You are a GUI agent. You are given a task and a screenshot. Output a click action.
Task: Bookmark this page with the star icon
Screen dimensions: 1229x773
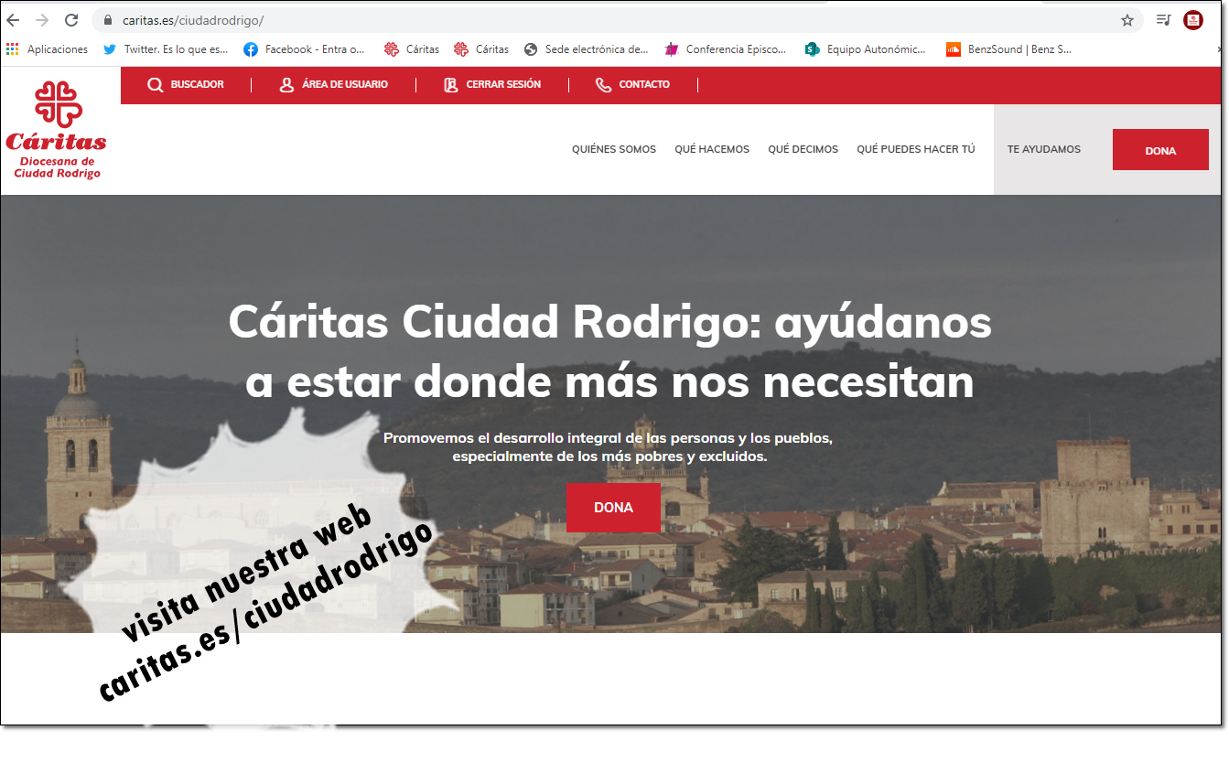click(x=1127, y=20)
